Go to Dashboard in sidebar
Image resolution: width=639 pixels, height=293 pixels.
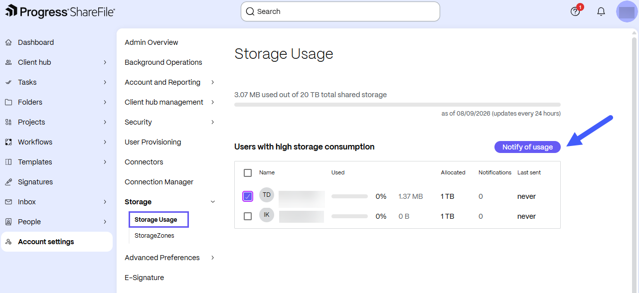click(36, 42)
